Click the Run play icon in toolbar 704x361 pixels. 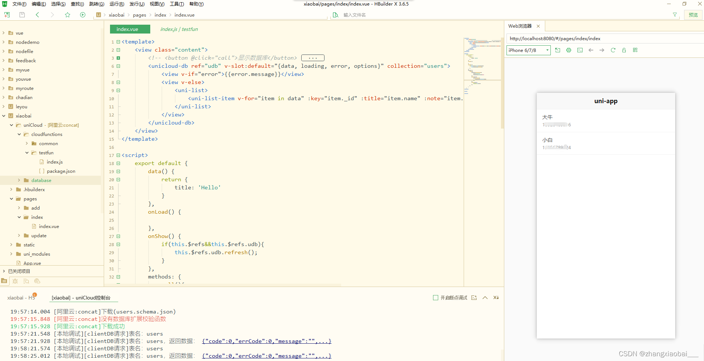coord(83,15)
